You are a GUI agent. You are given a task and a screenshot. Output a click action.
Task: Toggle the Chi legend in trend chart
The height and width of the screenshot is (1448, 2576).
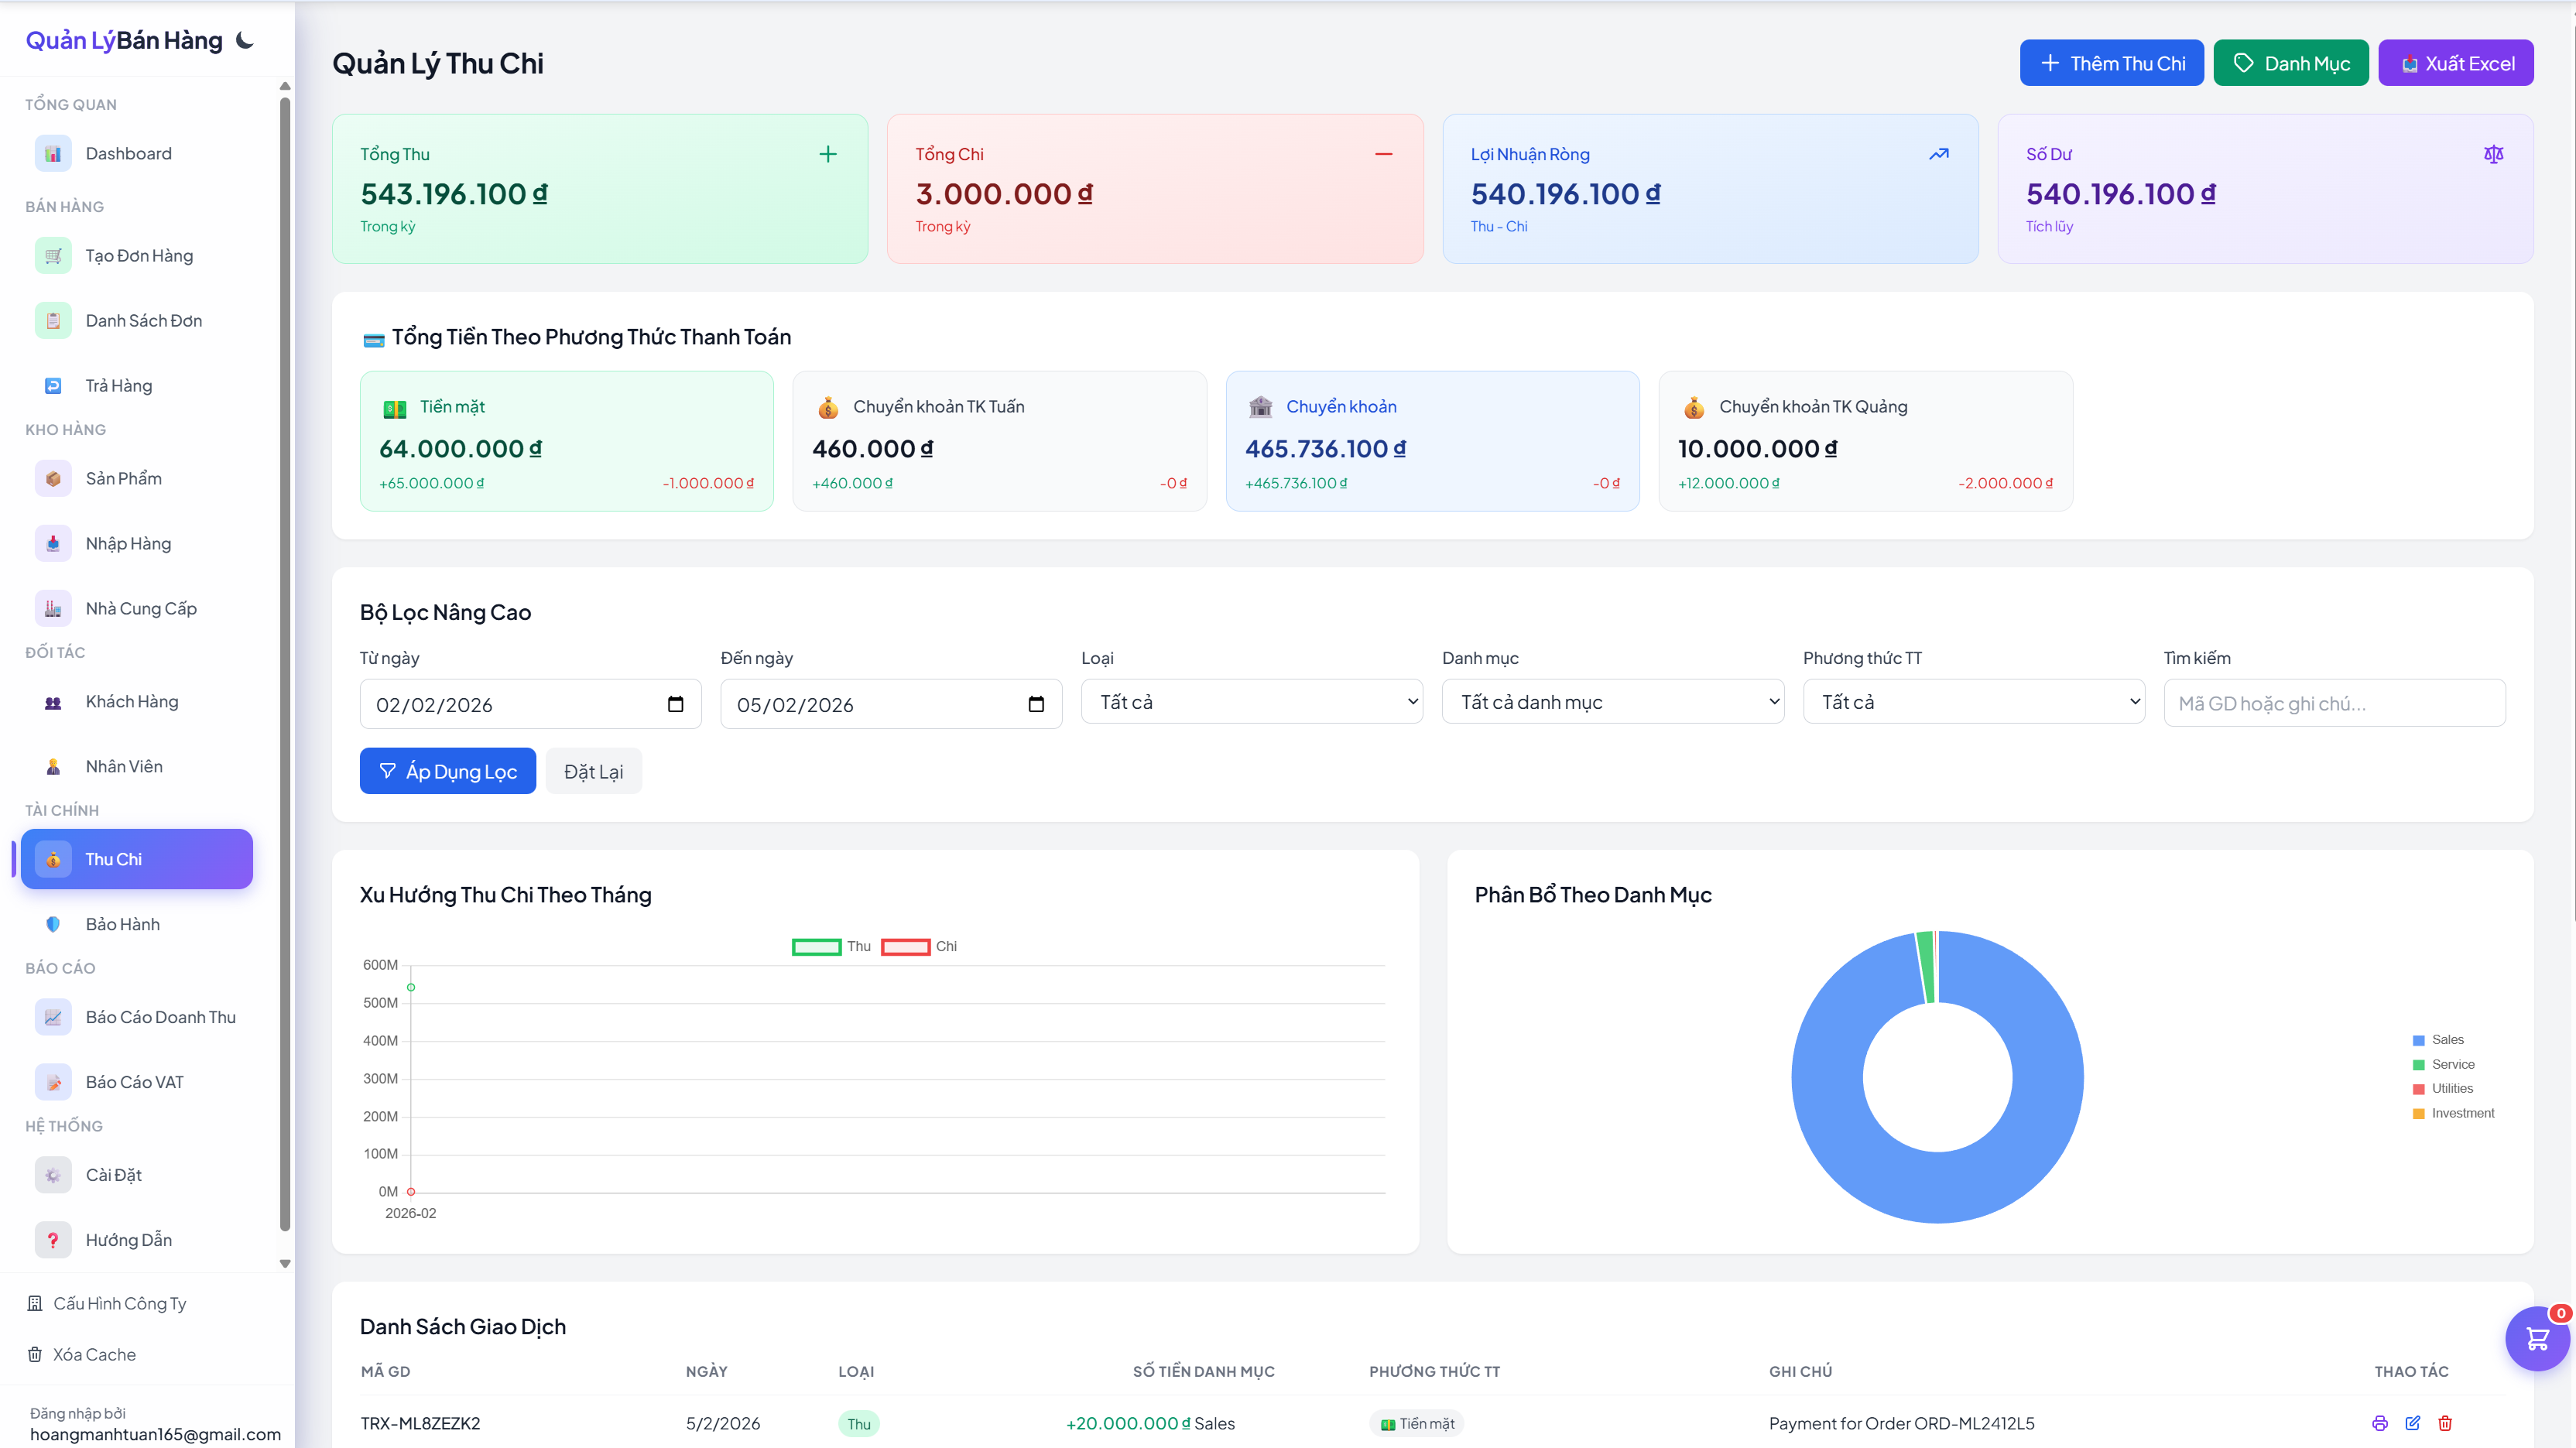pos(905,946)
